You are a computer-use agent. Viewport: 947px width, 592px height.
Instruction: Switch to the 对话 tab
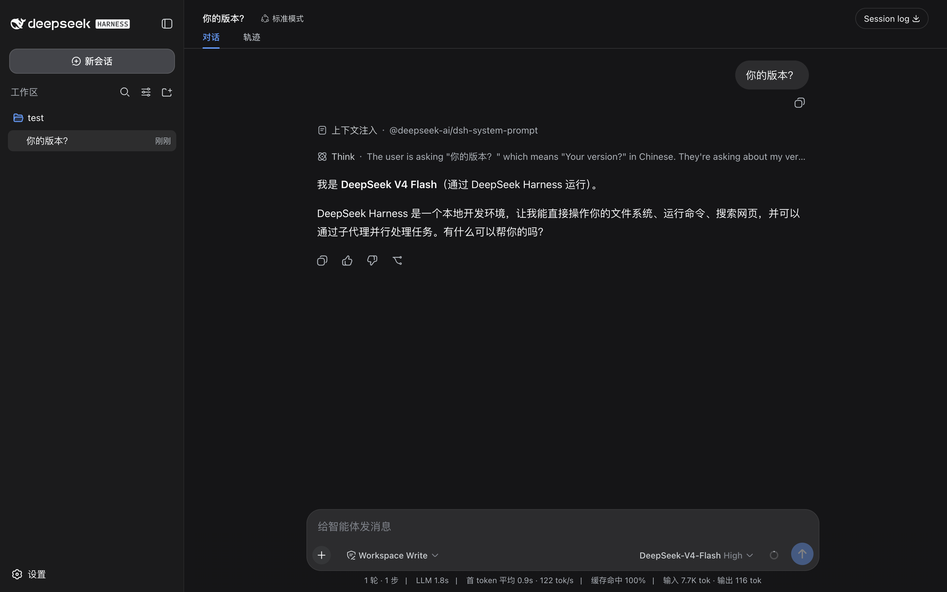211,37
